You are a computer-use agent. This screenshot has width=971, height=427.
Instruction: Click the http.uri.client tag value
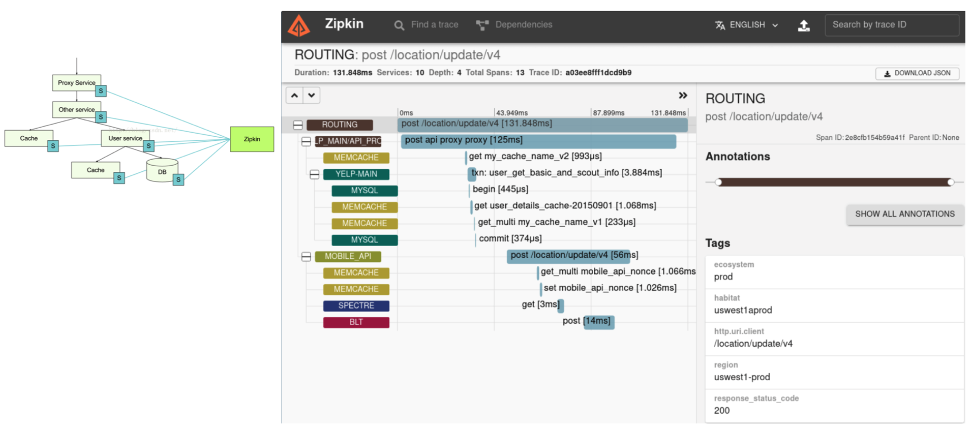coord(753,344)
